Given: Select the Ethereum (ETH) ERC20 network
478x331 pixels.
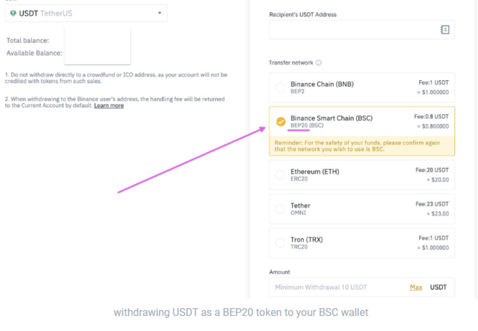Looking at the screenshot, I should tap(362, 175).
